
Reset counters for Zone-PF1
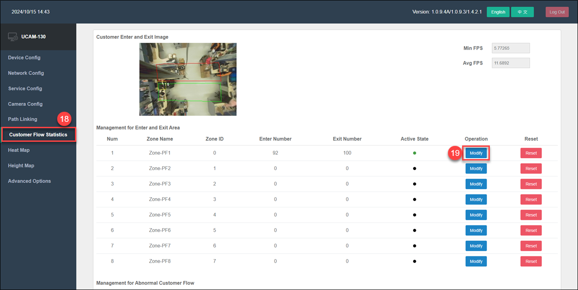click(531, 153)
